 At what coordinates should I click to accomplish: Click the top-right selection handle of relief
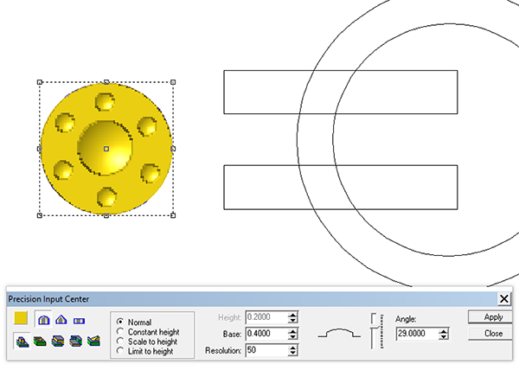point(173,82)
